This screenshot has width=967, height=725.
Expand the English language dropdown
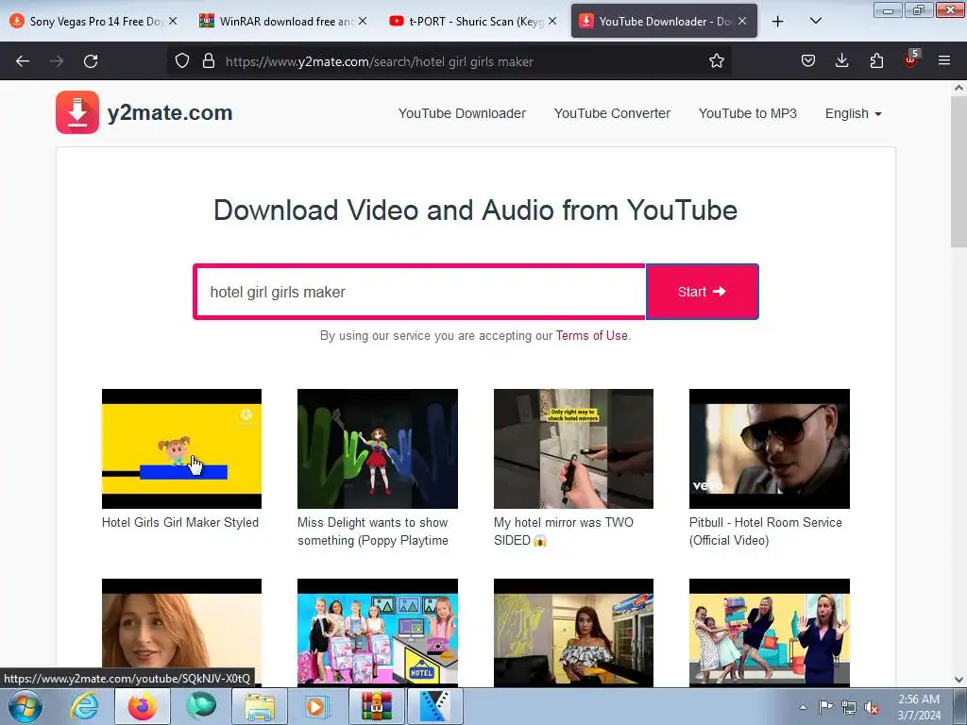[x=853, y=113]
